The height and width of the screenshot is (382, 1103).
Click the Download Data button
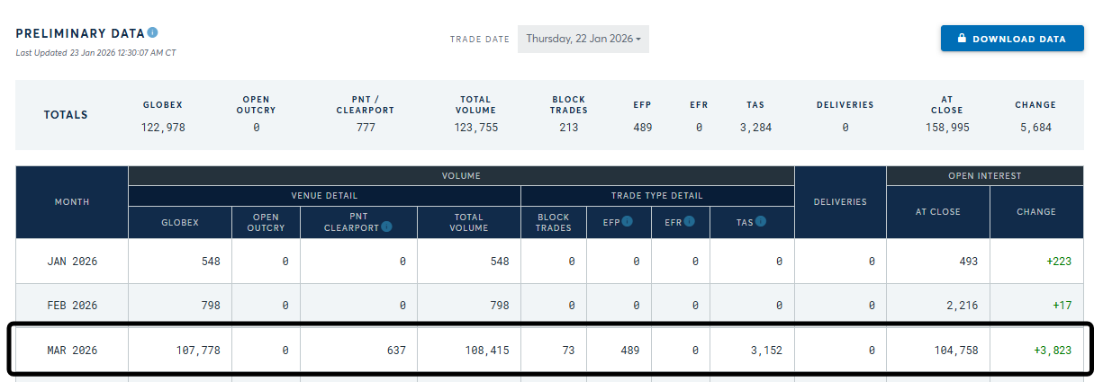(x=1012, y=39)
